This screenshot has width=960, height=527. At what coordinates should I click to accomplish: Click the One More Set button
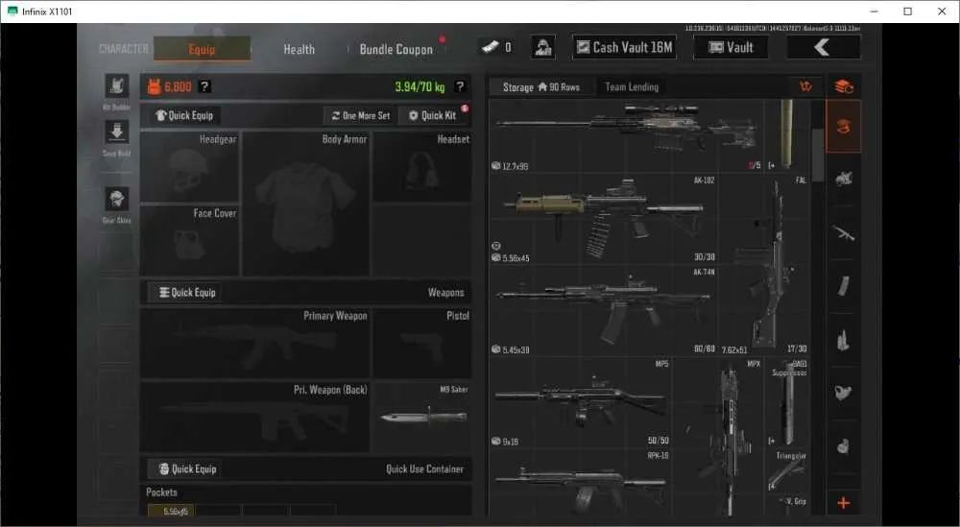coord(361,116)
